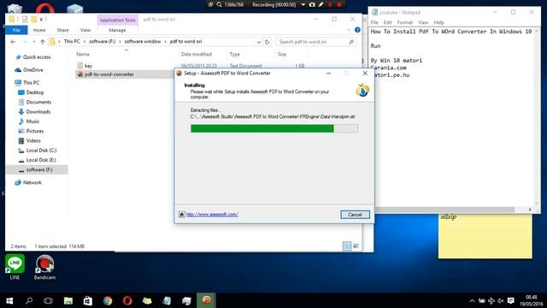Select the key text document
The height and width of the screenshot is (308, 547).
[x=88, y=66]
